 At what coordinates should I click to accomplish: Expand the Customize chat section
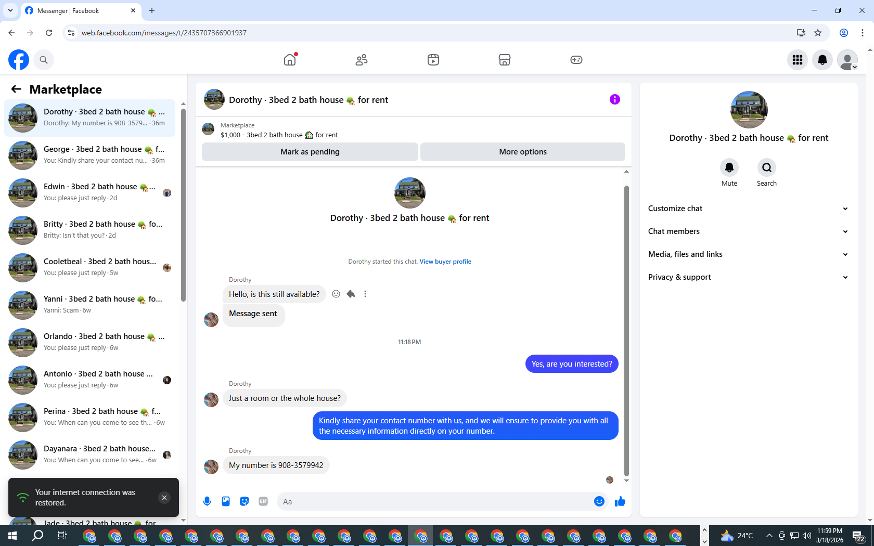(x=748, y=209)
